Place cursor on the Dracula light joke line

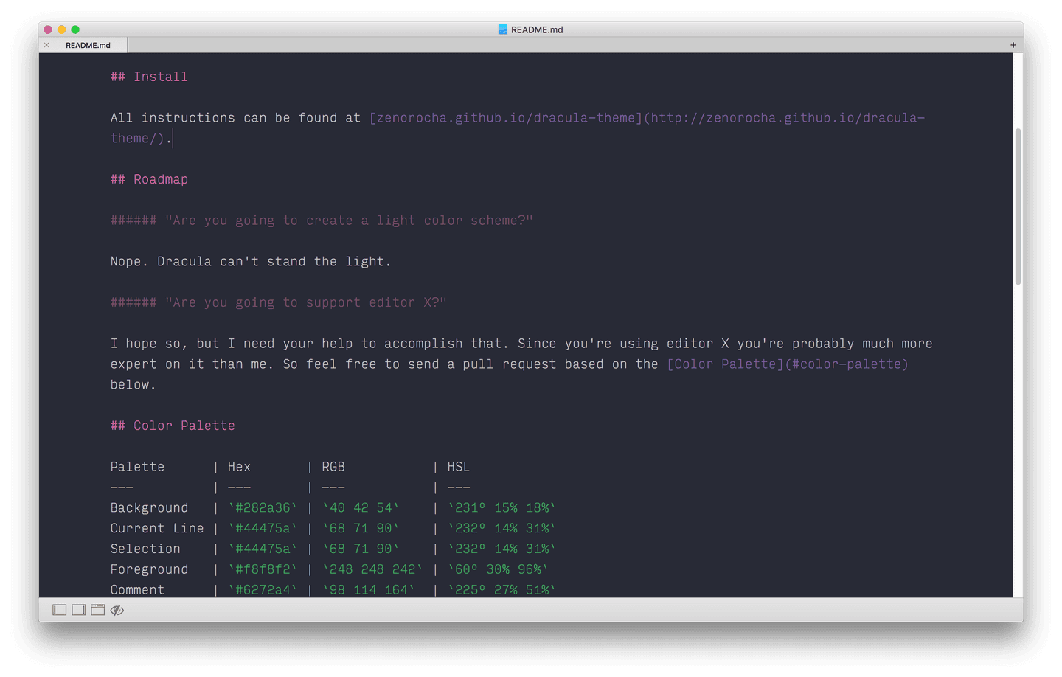point(251,261)
